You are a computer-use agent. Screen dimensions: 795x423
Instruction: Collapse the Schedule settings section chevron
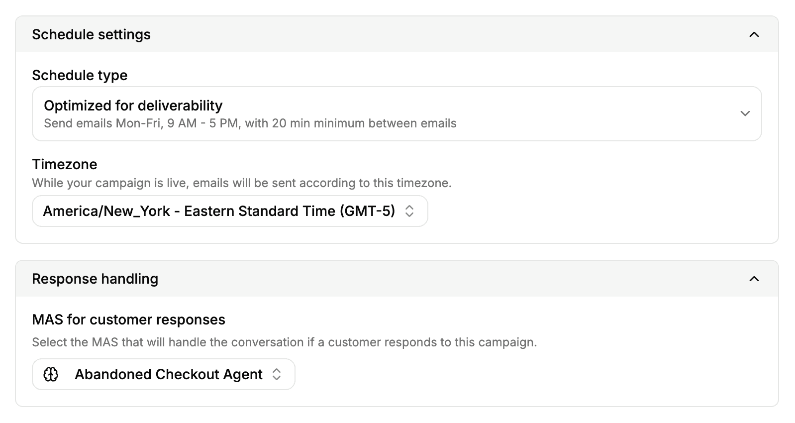click(754, 34)
